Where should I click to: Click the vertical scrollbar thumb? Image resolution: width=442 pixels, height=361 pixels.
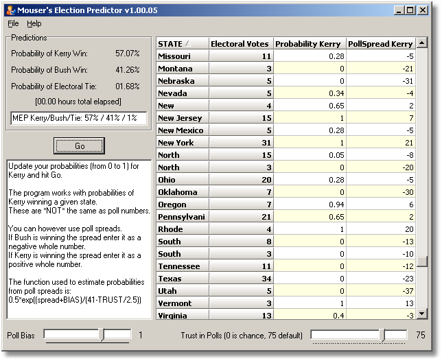pyautogui.click(x=421, y=261)
